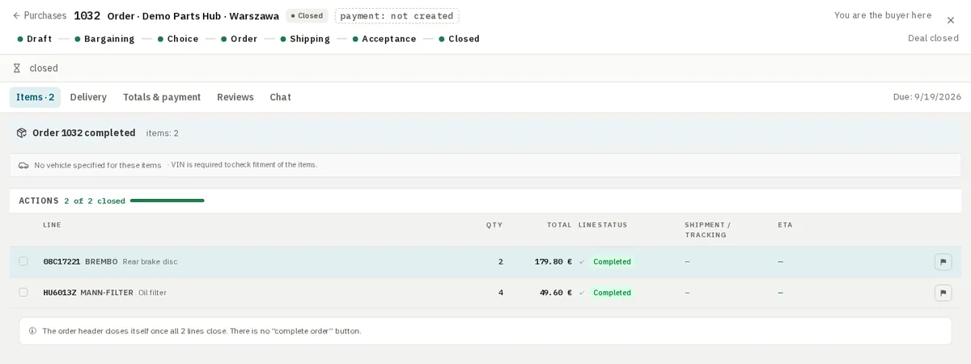This screenshot has height=364, width=971.
Task: Click the MANN-FILTER brand label
Action: (107, 293)
